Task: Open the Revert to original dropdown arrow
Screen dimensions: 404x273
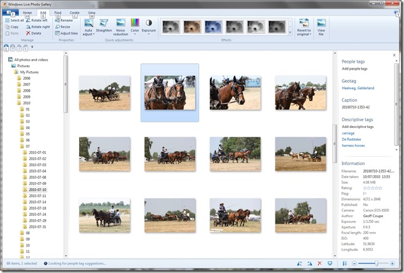Action: point(310,35)
